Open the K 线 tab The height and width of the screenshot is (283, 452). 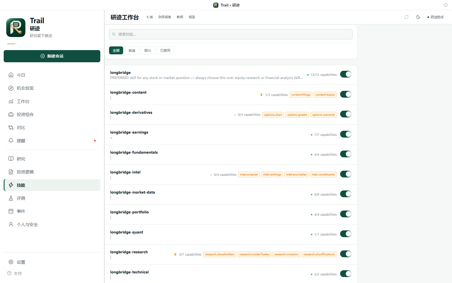(x=150, y=17)
